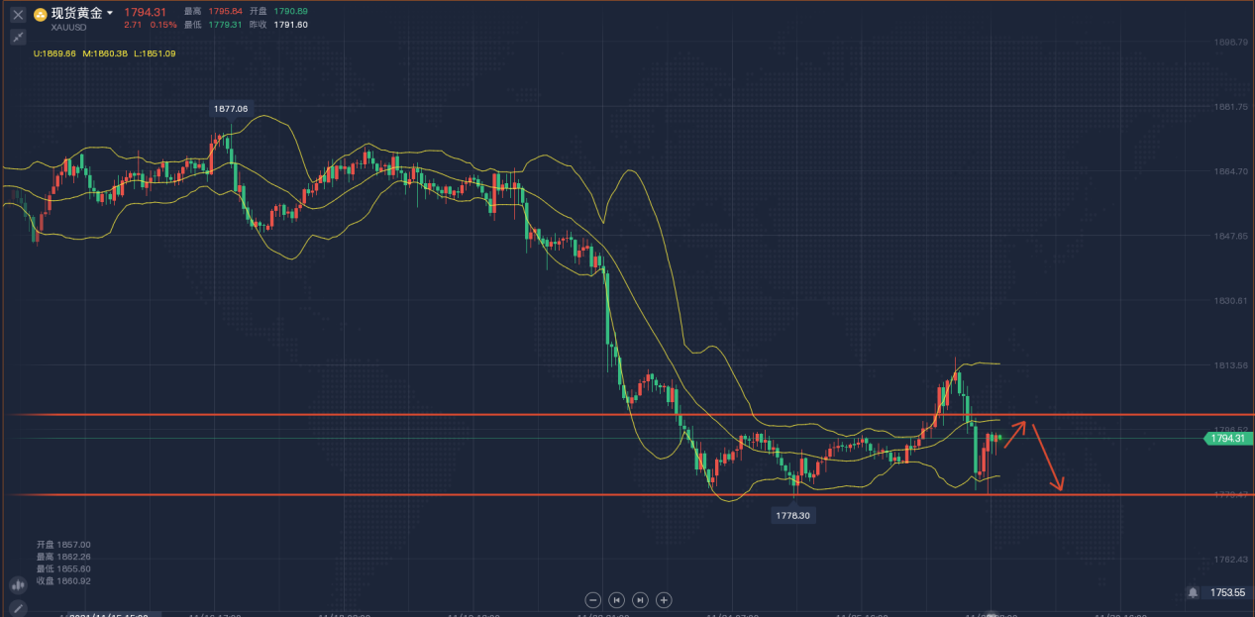Open the candlestick chart type icon
This screenshot has height=617, width=1255.
click(18, 585)
